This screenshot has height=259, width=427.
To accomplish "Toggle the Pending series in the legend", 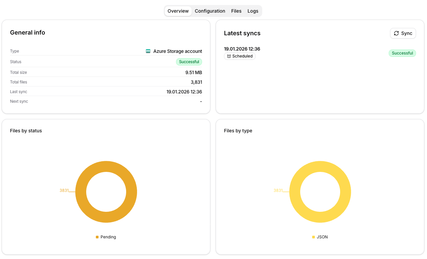I will (x=106, y=237).
